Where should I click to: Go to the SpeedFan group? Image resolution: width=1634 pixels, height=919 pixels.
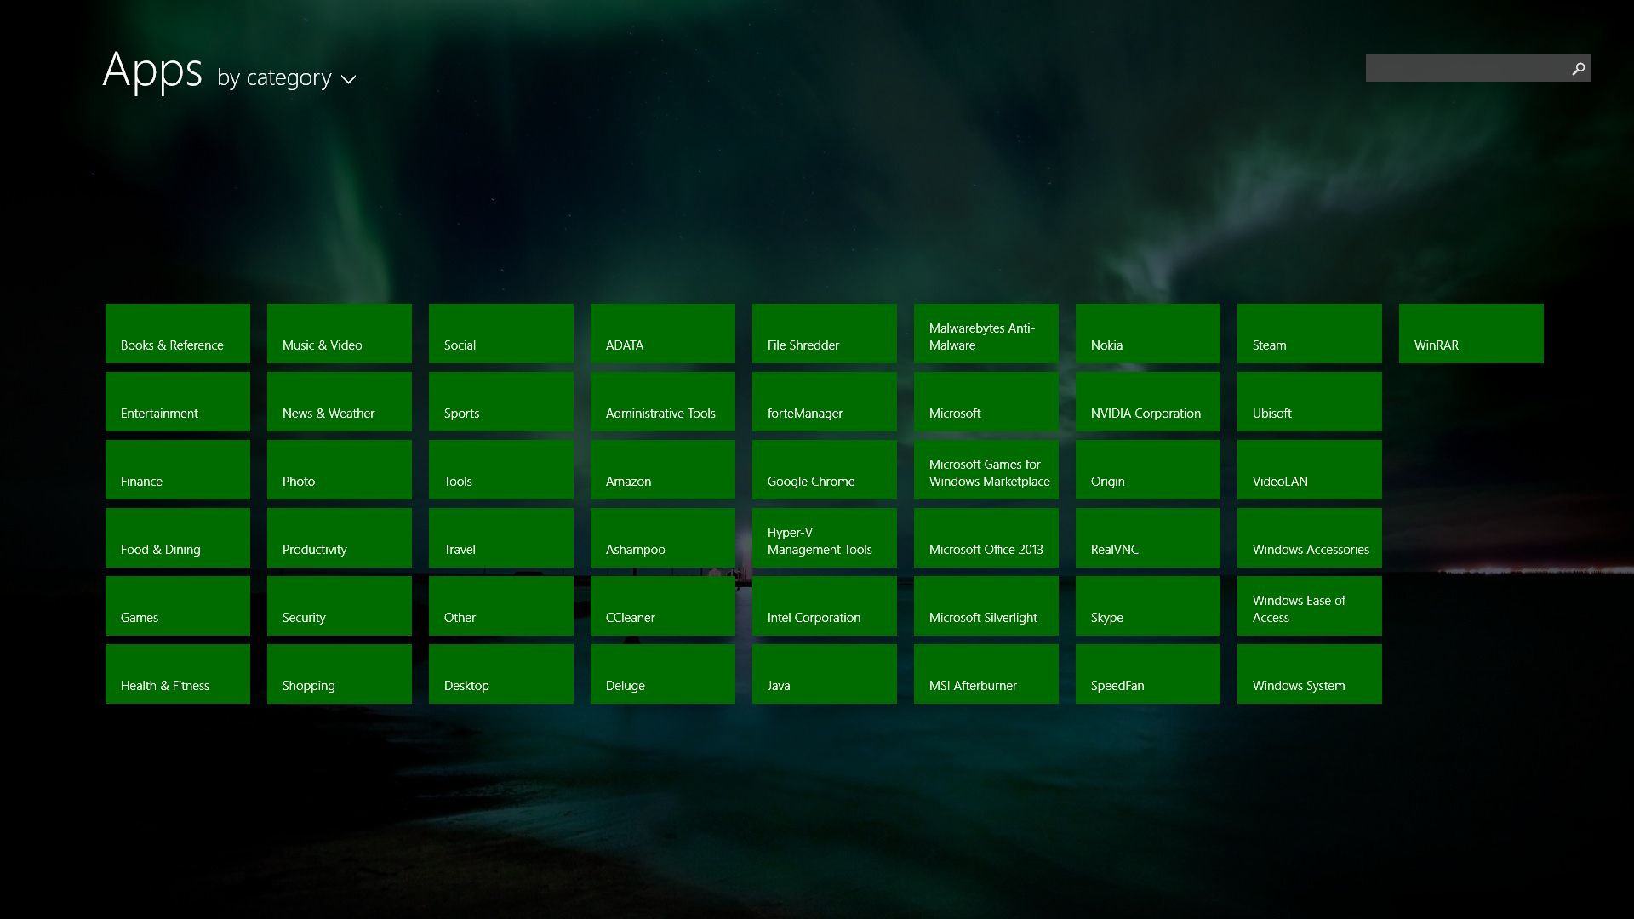[x=1148, y=674]
